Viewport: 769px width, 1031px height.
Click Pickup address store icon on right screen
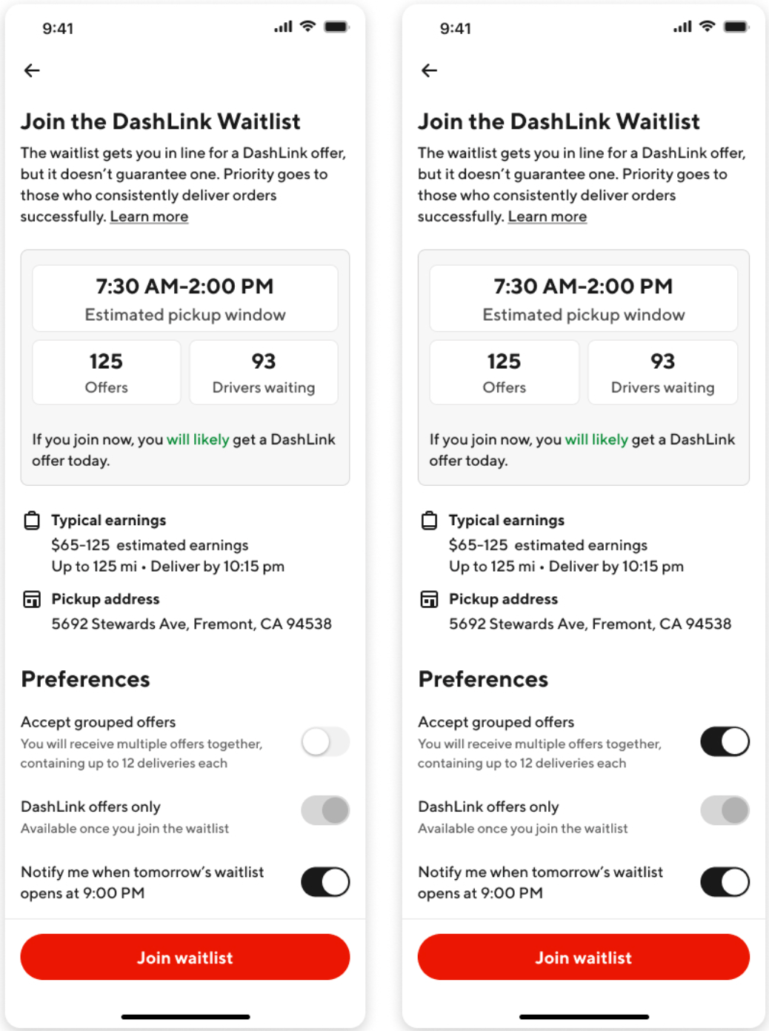[x=430, y=599]
